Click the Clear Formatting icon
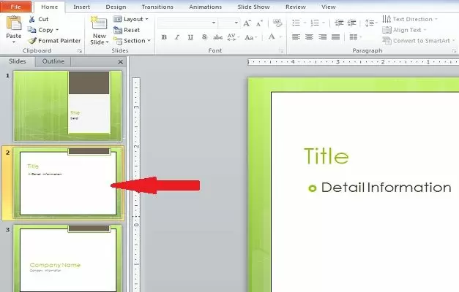This screenshot has height=292, width=459. tap(277, 23)
